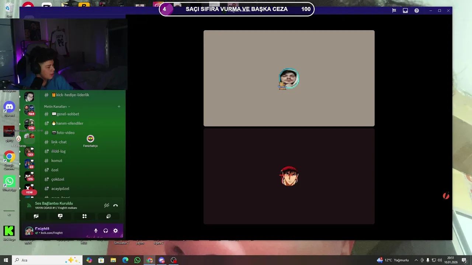This screenshot has width=472, height=265.
Task: Focus the Ara taskbar search box
Action: pos(47,260)
